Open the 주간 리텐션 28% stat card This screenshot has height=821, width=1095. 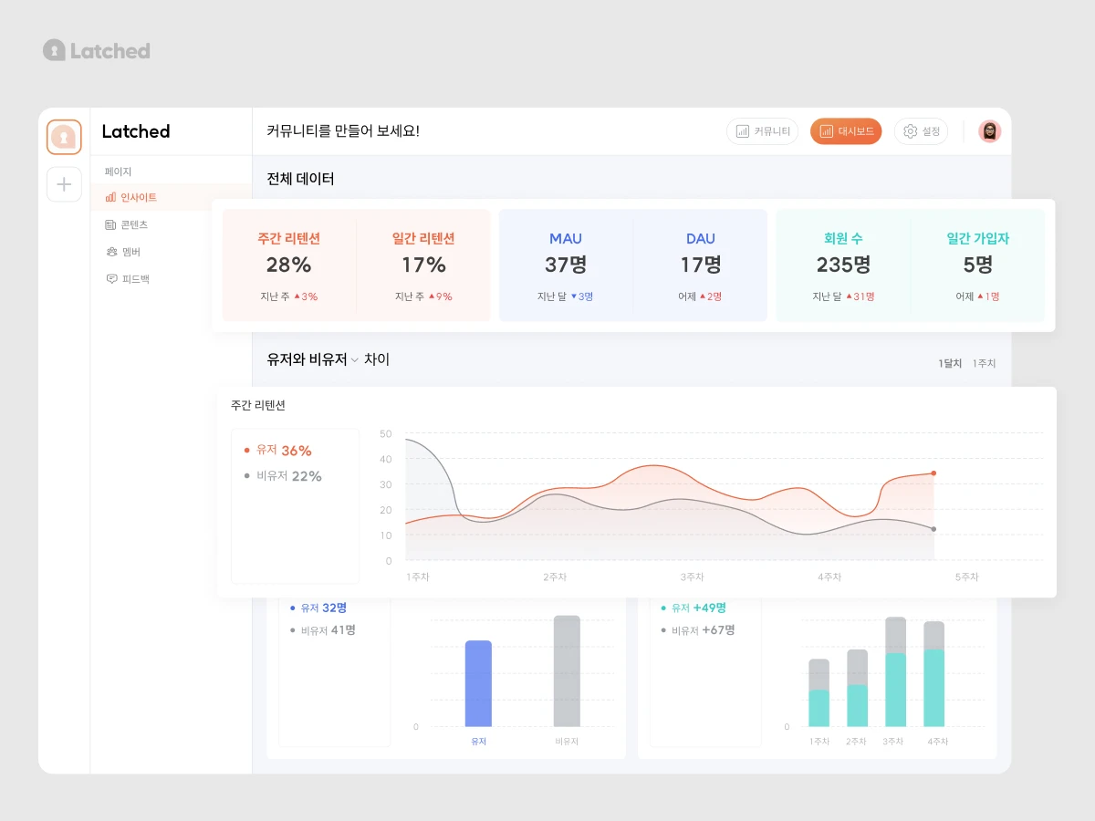(289, 265)
